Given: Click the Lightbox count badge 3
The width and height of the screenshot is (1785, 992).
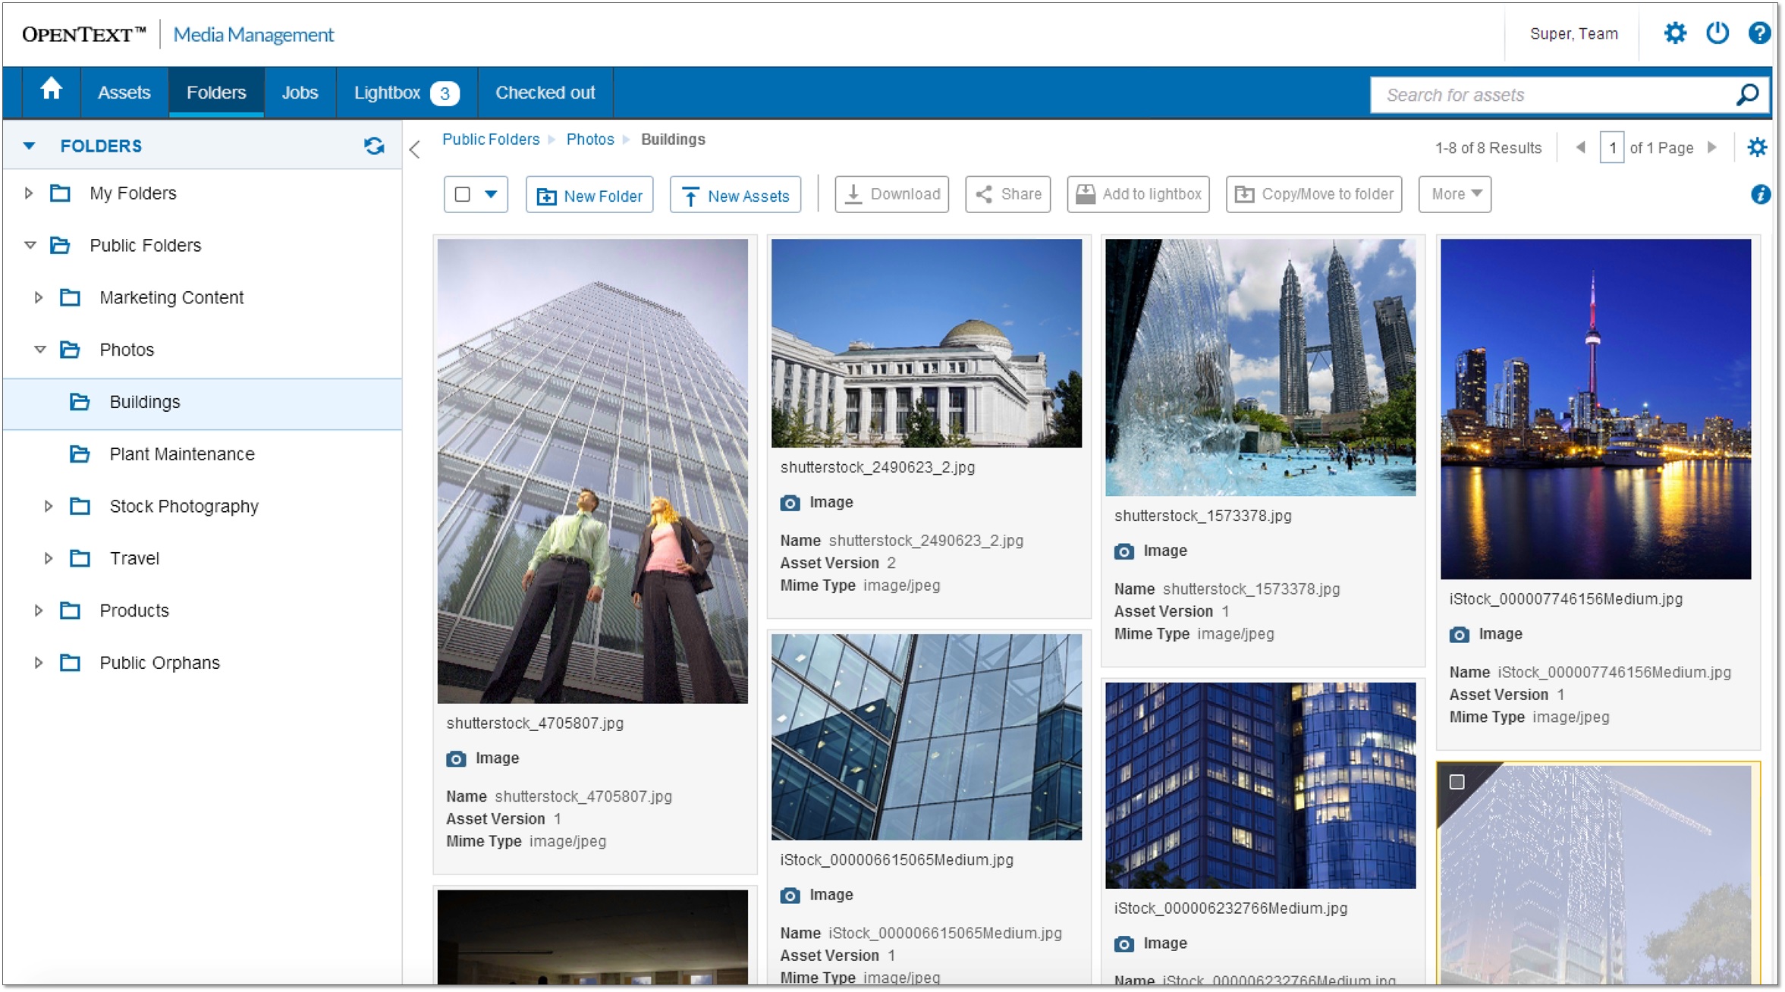Looking at the screenshot, I should [x=445, y=93].
